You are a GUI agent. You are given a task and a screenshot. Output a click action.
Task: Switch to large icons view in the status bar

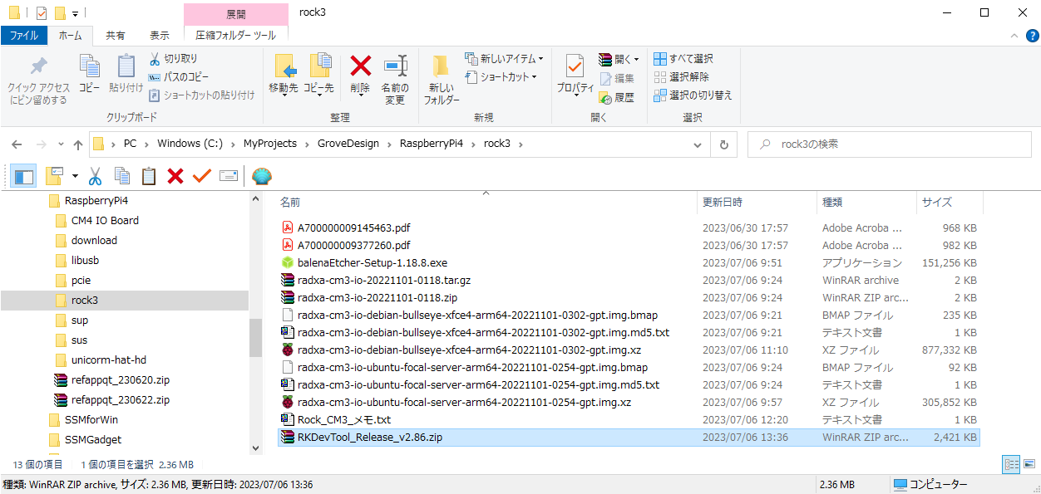[1029, 464]
